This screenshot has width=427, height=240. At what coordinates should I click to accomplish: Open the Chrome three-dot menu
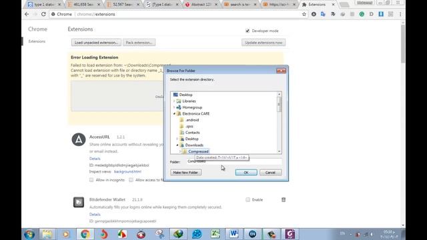coord(400,14)
